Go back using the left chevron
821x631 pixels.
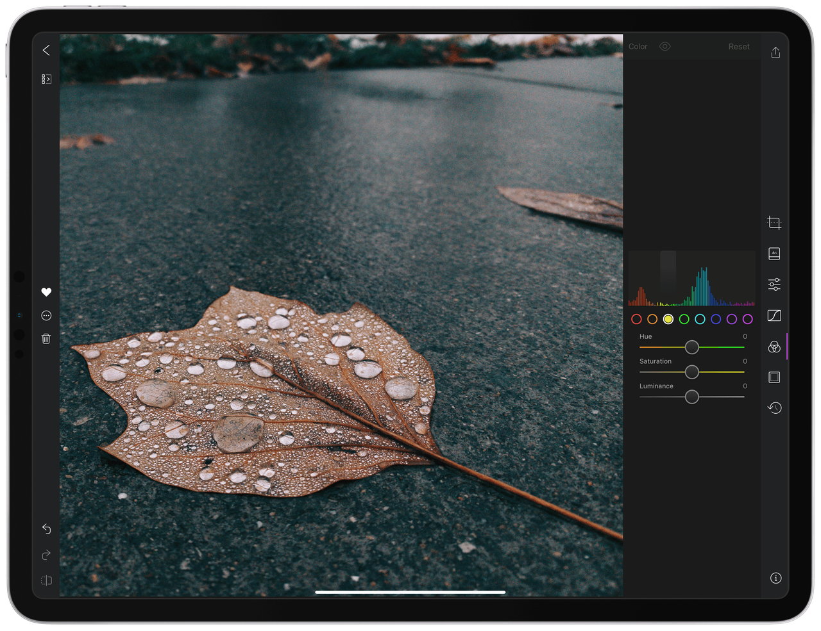[x=46, y=50]
